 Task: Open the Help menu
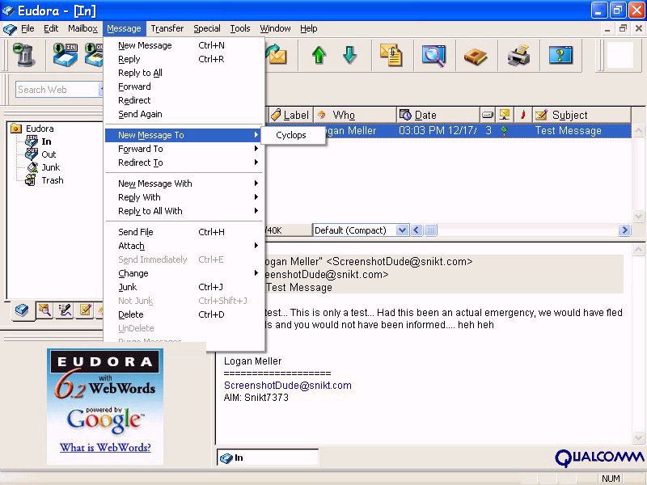pos(309,28)
